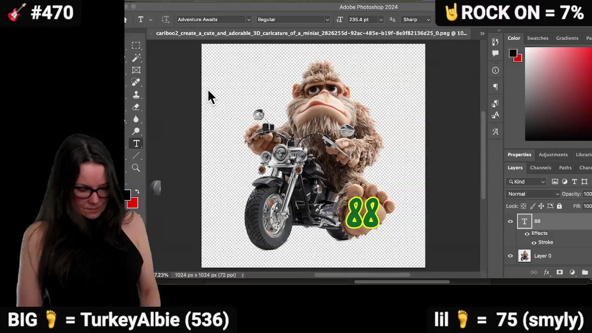
Task: Add a layer style with the fx icon
Action: point(547,272)
